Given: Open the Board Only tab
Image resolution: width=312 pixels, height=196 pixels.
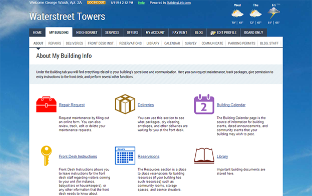Looking at the screenshot, I should click(253, 32).
